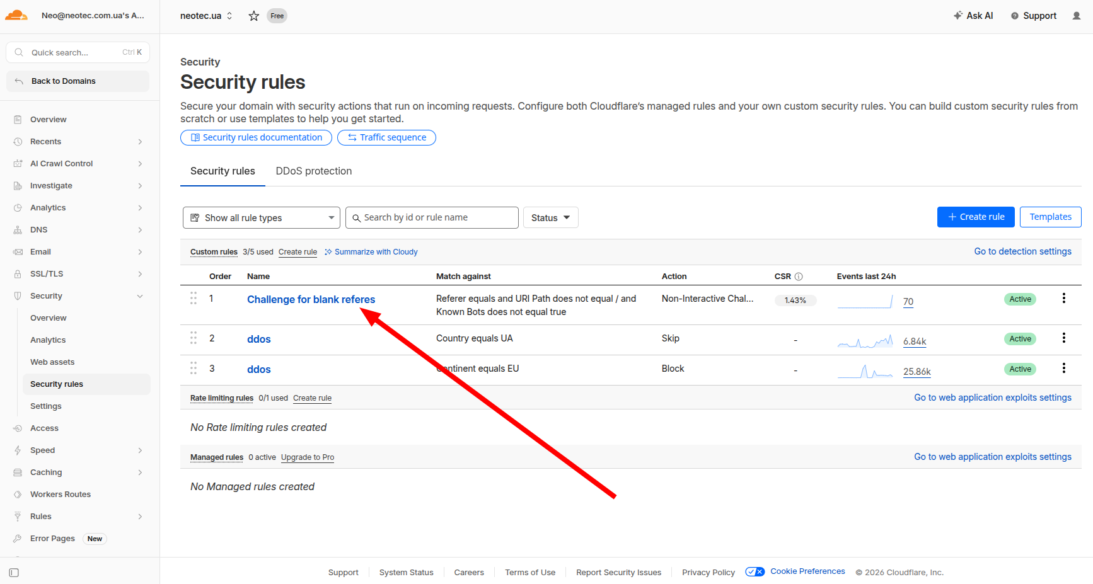
Task: Open the Support help menu
Action: 1034,16
